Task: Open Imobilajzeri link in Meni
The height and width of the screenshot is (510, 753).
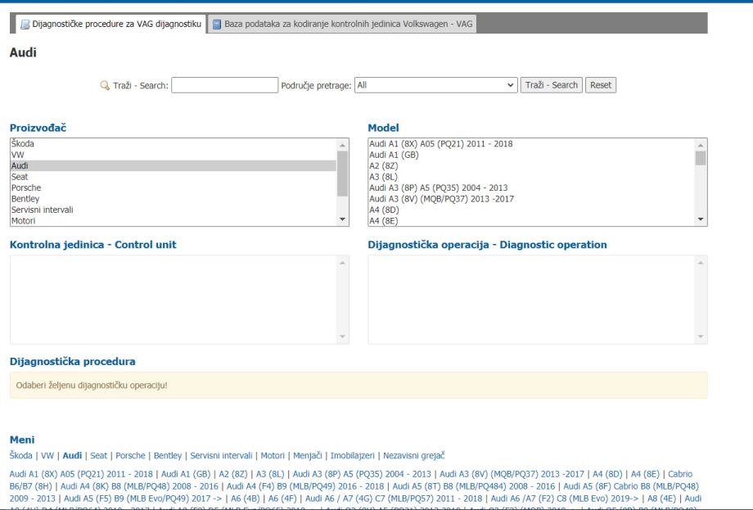Action: coord(352,455)
